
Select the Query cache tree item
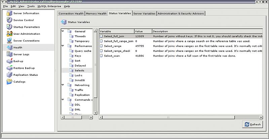pos(82,51)
